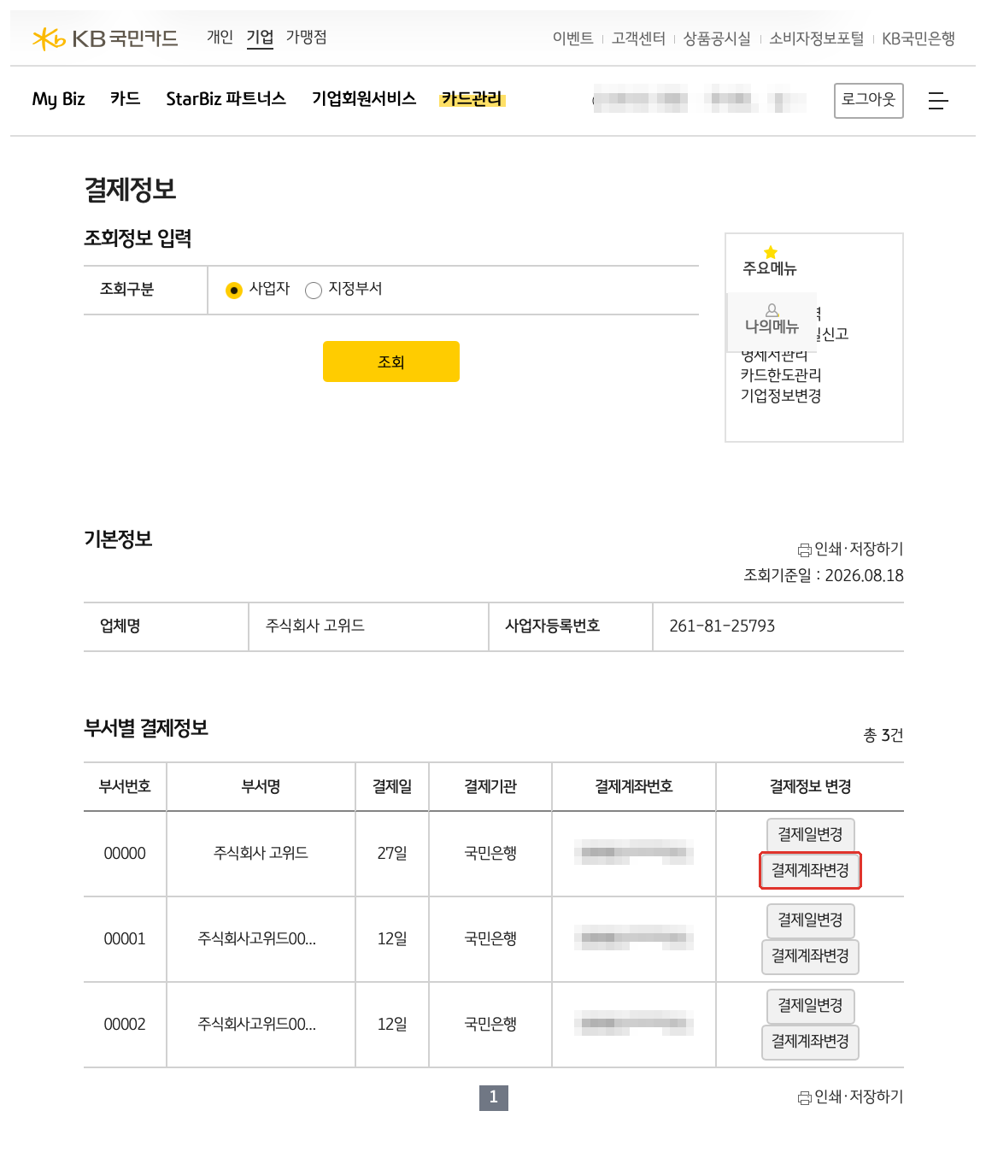The height and width of the screenshot is (1152, 986).
Task: Click lower 인쇄·저장하기 printer icon
Action: 804,1097
